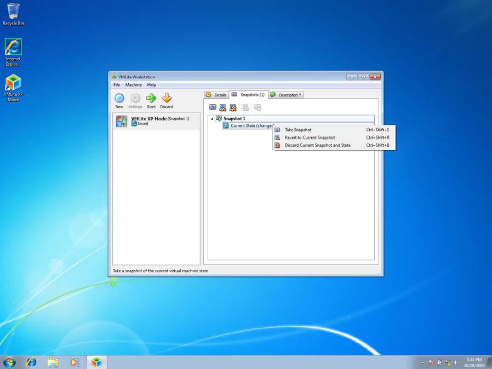Open Windows Media Player from taskbar
This screenshot has width=492, height=369.
tap(74, 362)
